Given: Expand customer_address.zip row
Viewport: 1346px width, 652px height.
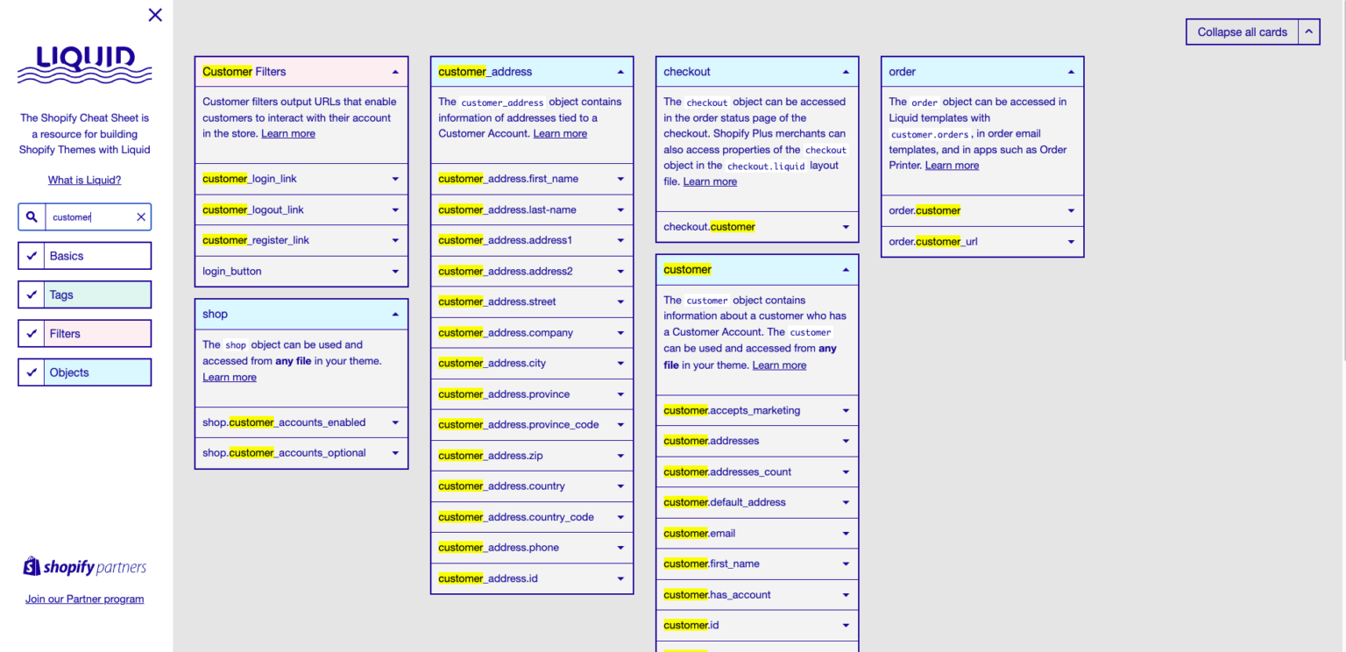Looking at the screenshot, I should click(x=532, y=456).
